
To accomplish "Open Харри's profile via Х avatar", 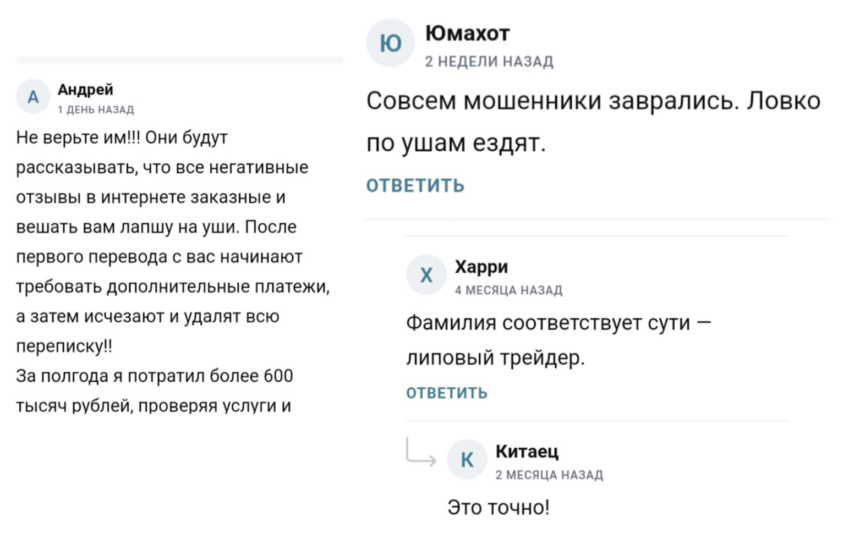I will tap(426, 274).
